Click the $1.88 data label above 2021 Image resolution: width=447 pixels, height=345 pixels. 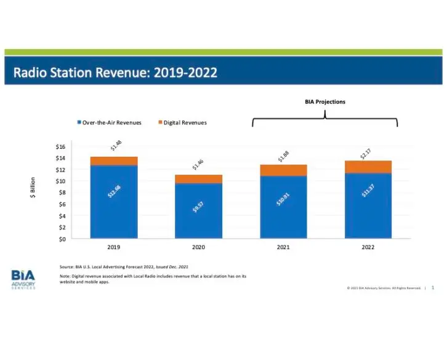point(284,156)
